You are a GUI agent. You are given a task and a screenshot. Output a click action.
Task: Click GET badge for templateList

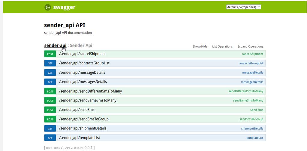(x=50, y=138)
